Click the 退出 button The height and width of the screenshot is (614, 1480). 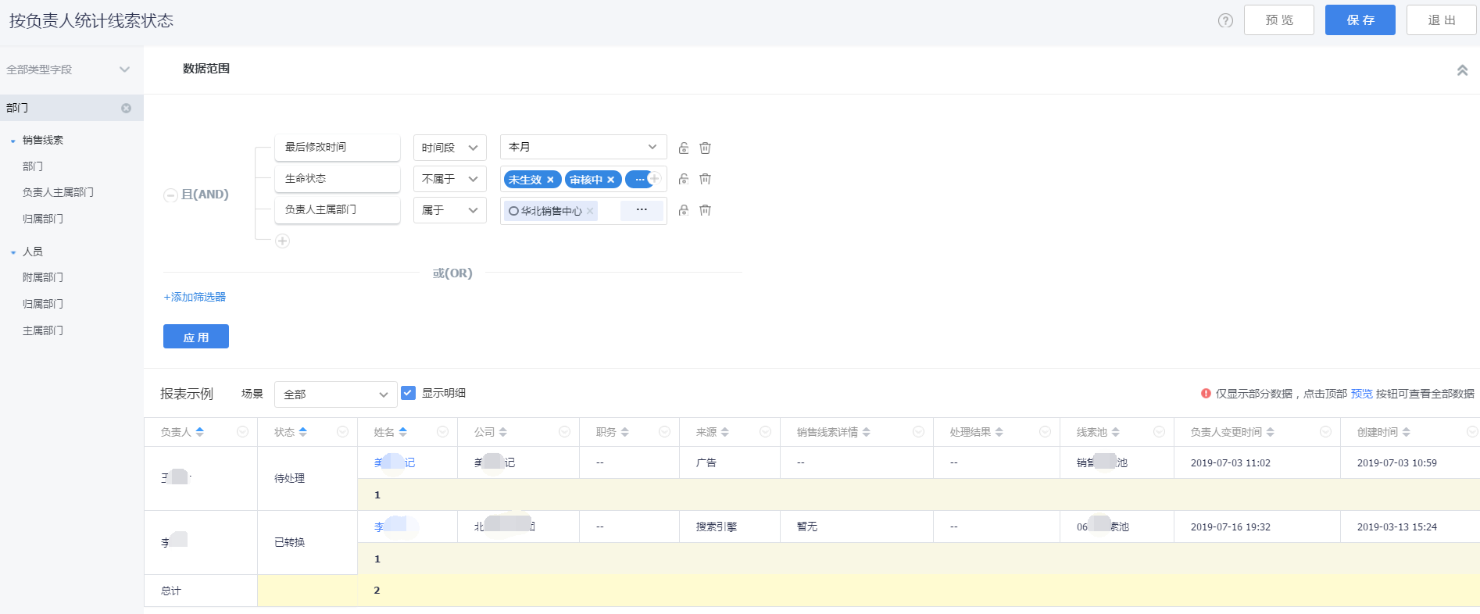(1442, 20)
